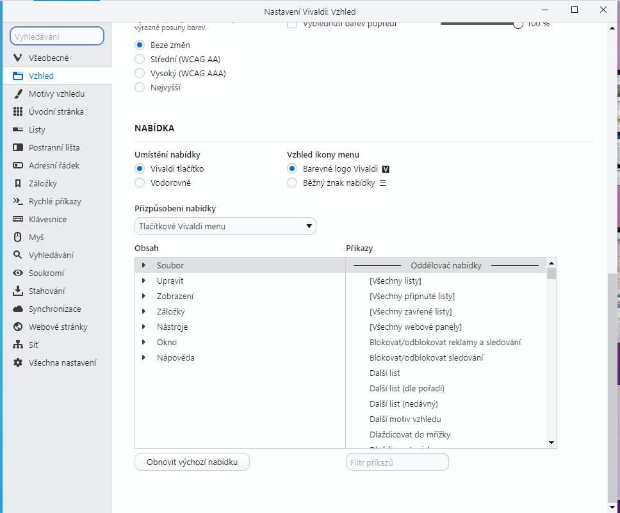
Task: Click the slider handle at 100 %
Action: pos(518,24)
